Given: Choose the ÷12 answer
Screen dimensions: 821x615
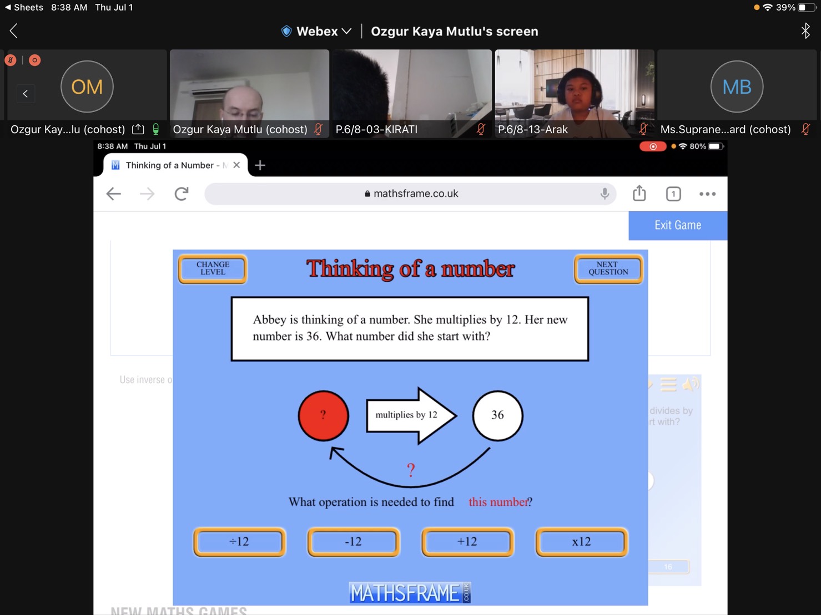Looking at the screenshot, I should click(240, 542).
